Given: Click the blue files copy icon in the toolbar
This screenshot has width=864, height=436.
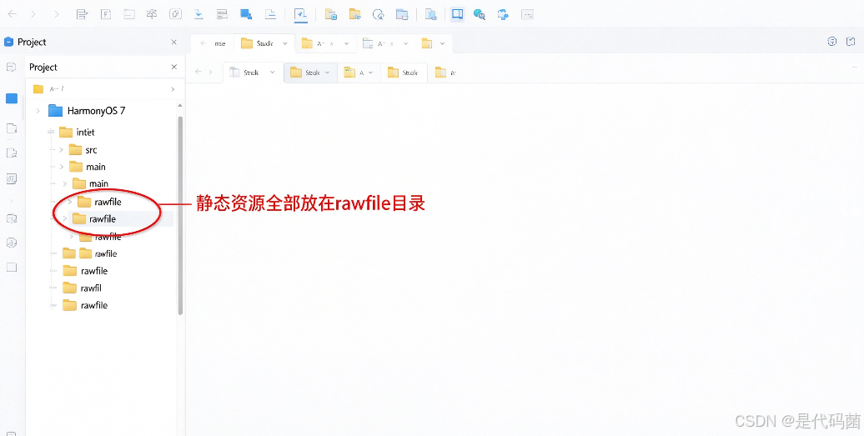Looking at the screenshot, I should coord(431,14).
